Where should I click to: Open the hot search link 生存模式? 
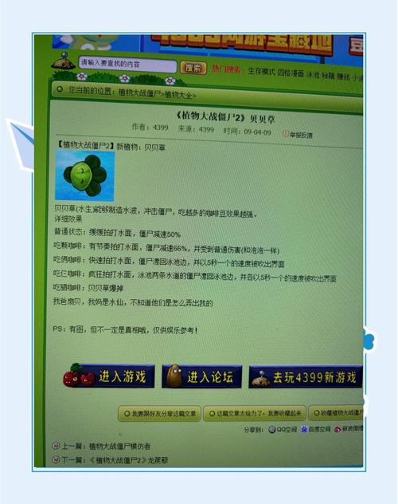(x=261, y=72)
